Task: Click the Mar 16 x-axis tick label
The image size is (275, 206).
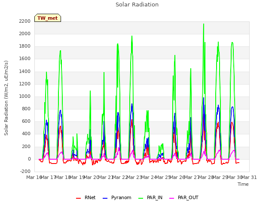Action: 34,177
